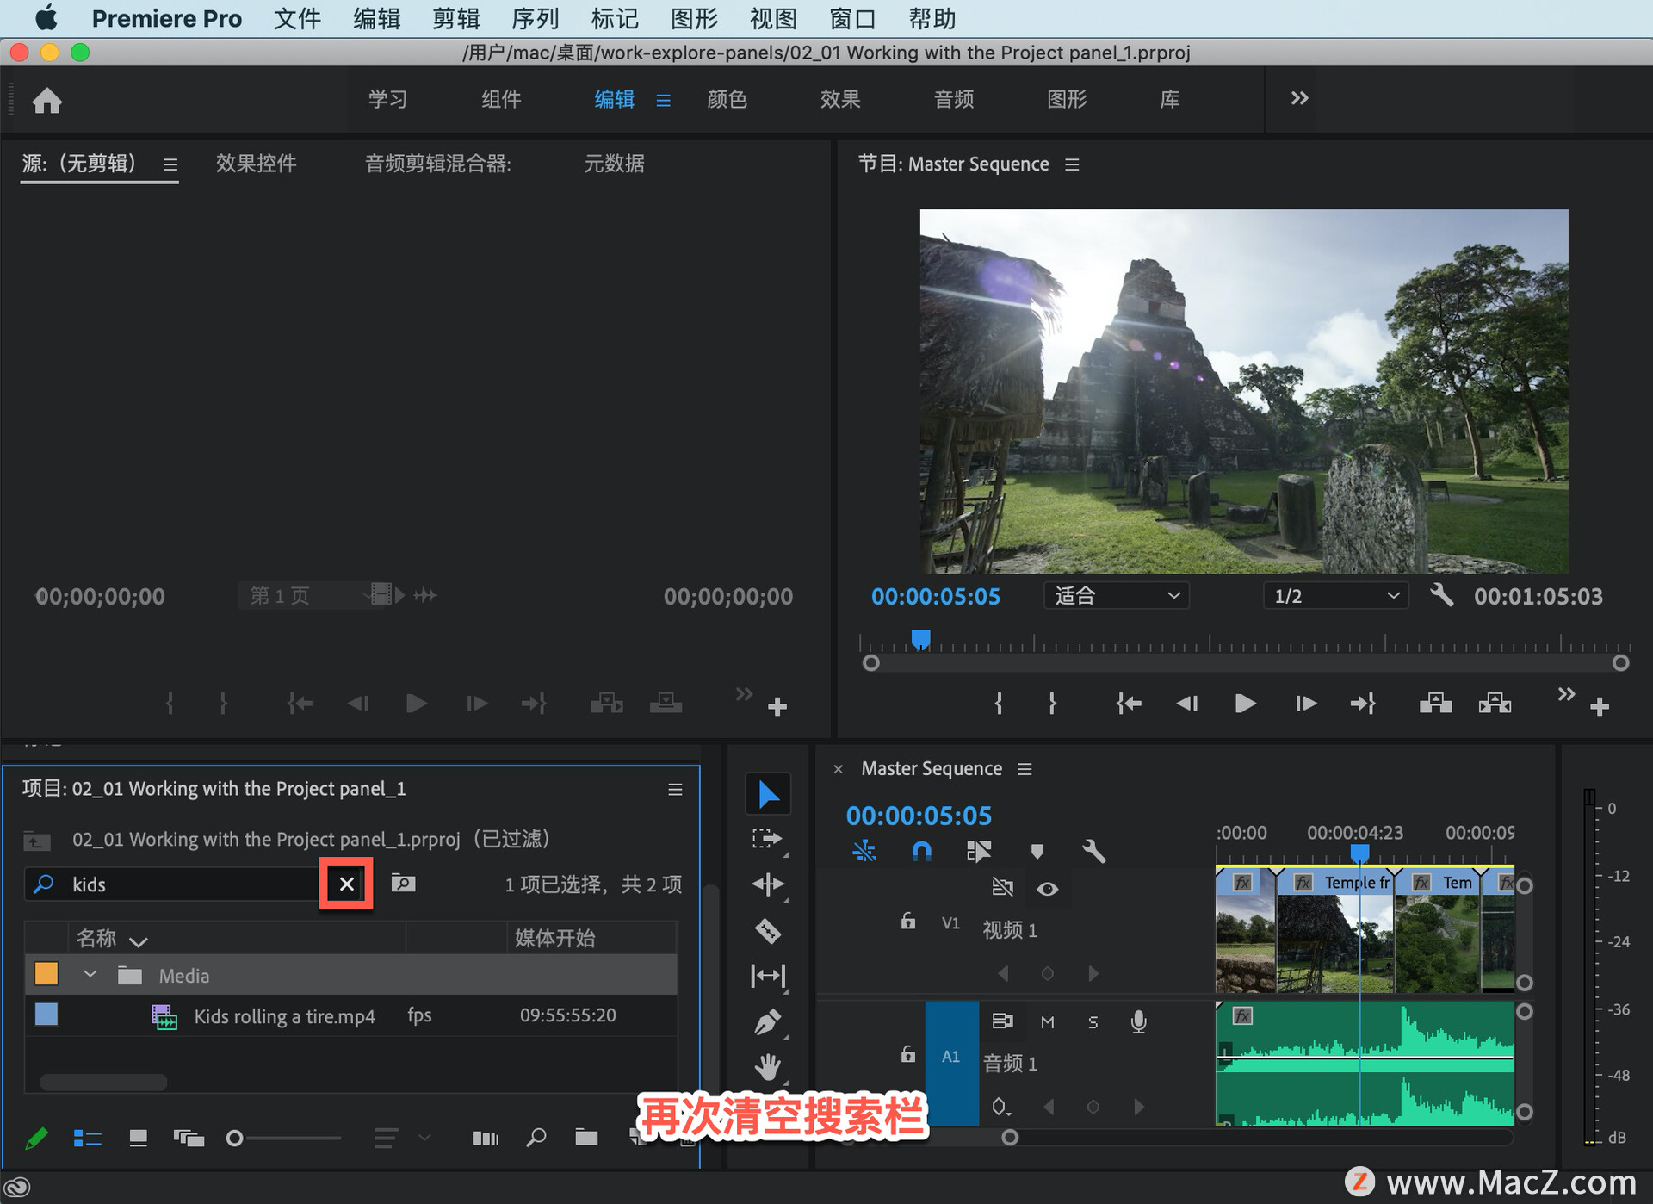Mark Out point in Program Monitor
The image size is (1653, 1204).
click(x=1052, y=704)
